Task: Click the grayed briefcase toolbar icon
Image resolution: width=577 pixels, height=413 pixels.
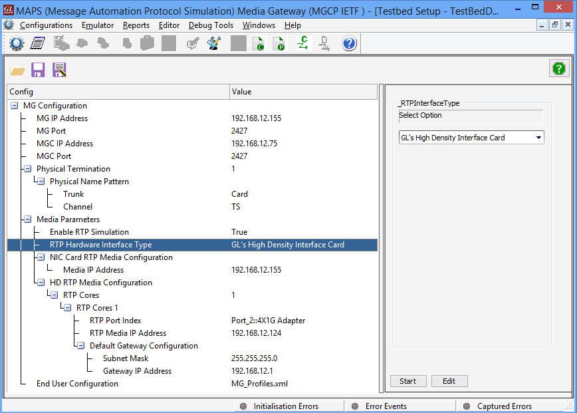Action: [147, 43]
